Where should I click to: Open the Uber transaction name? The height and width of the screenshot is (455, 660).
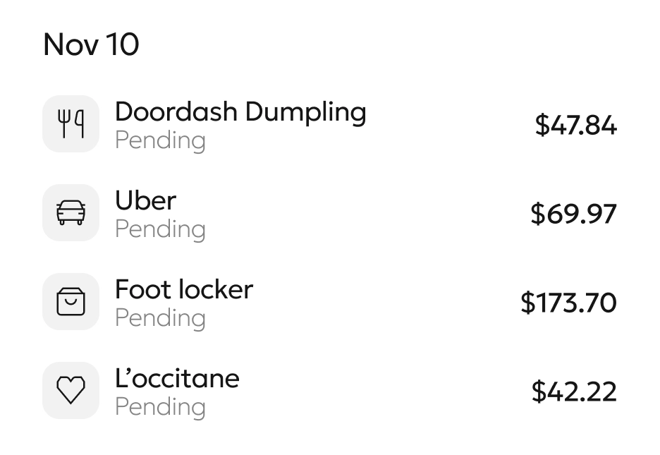145,200
